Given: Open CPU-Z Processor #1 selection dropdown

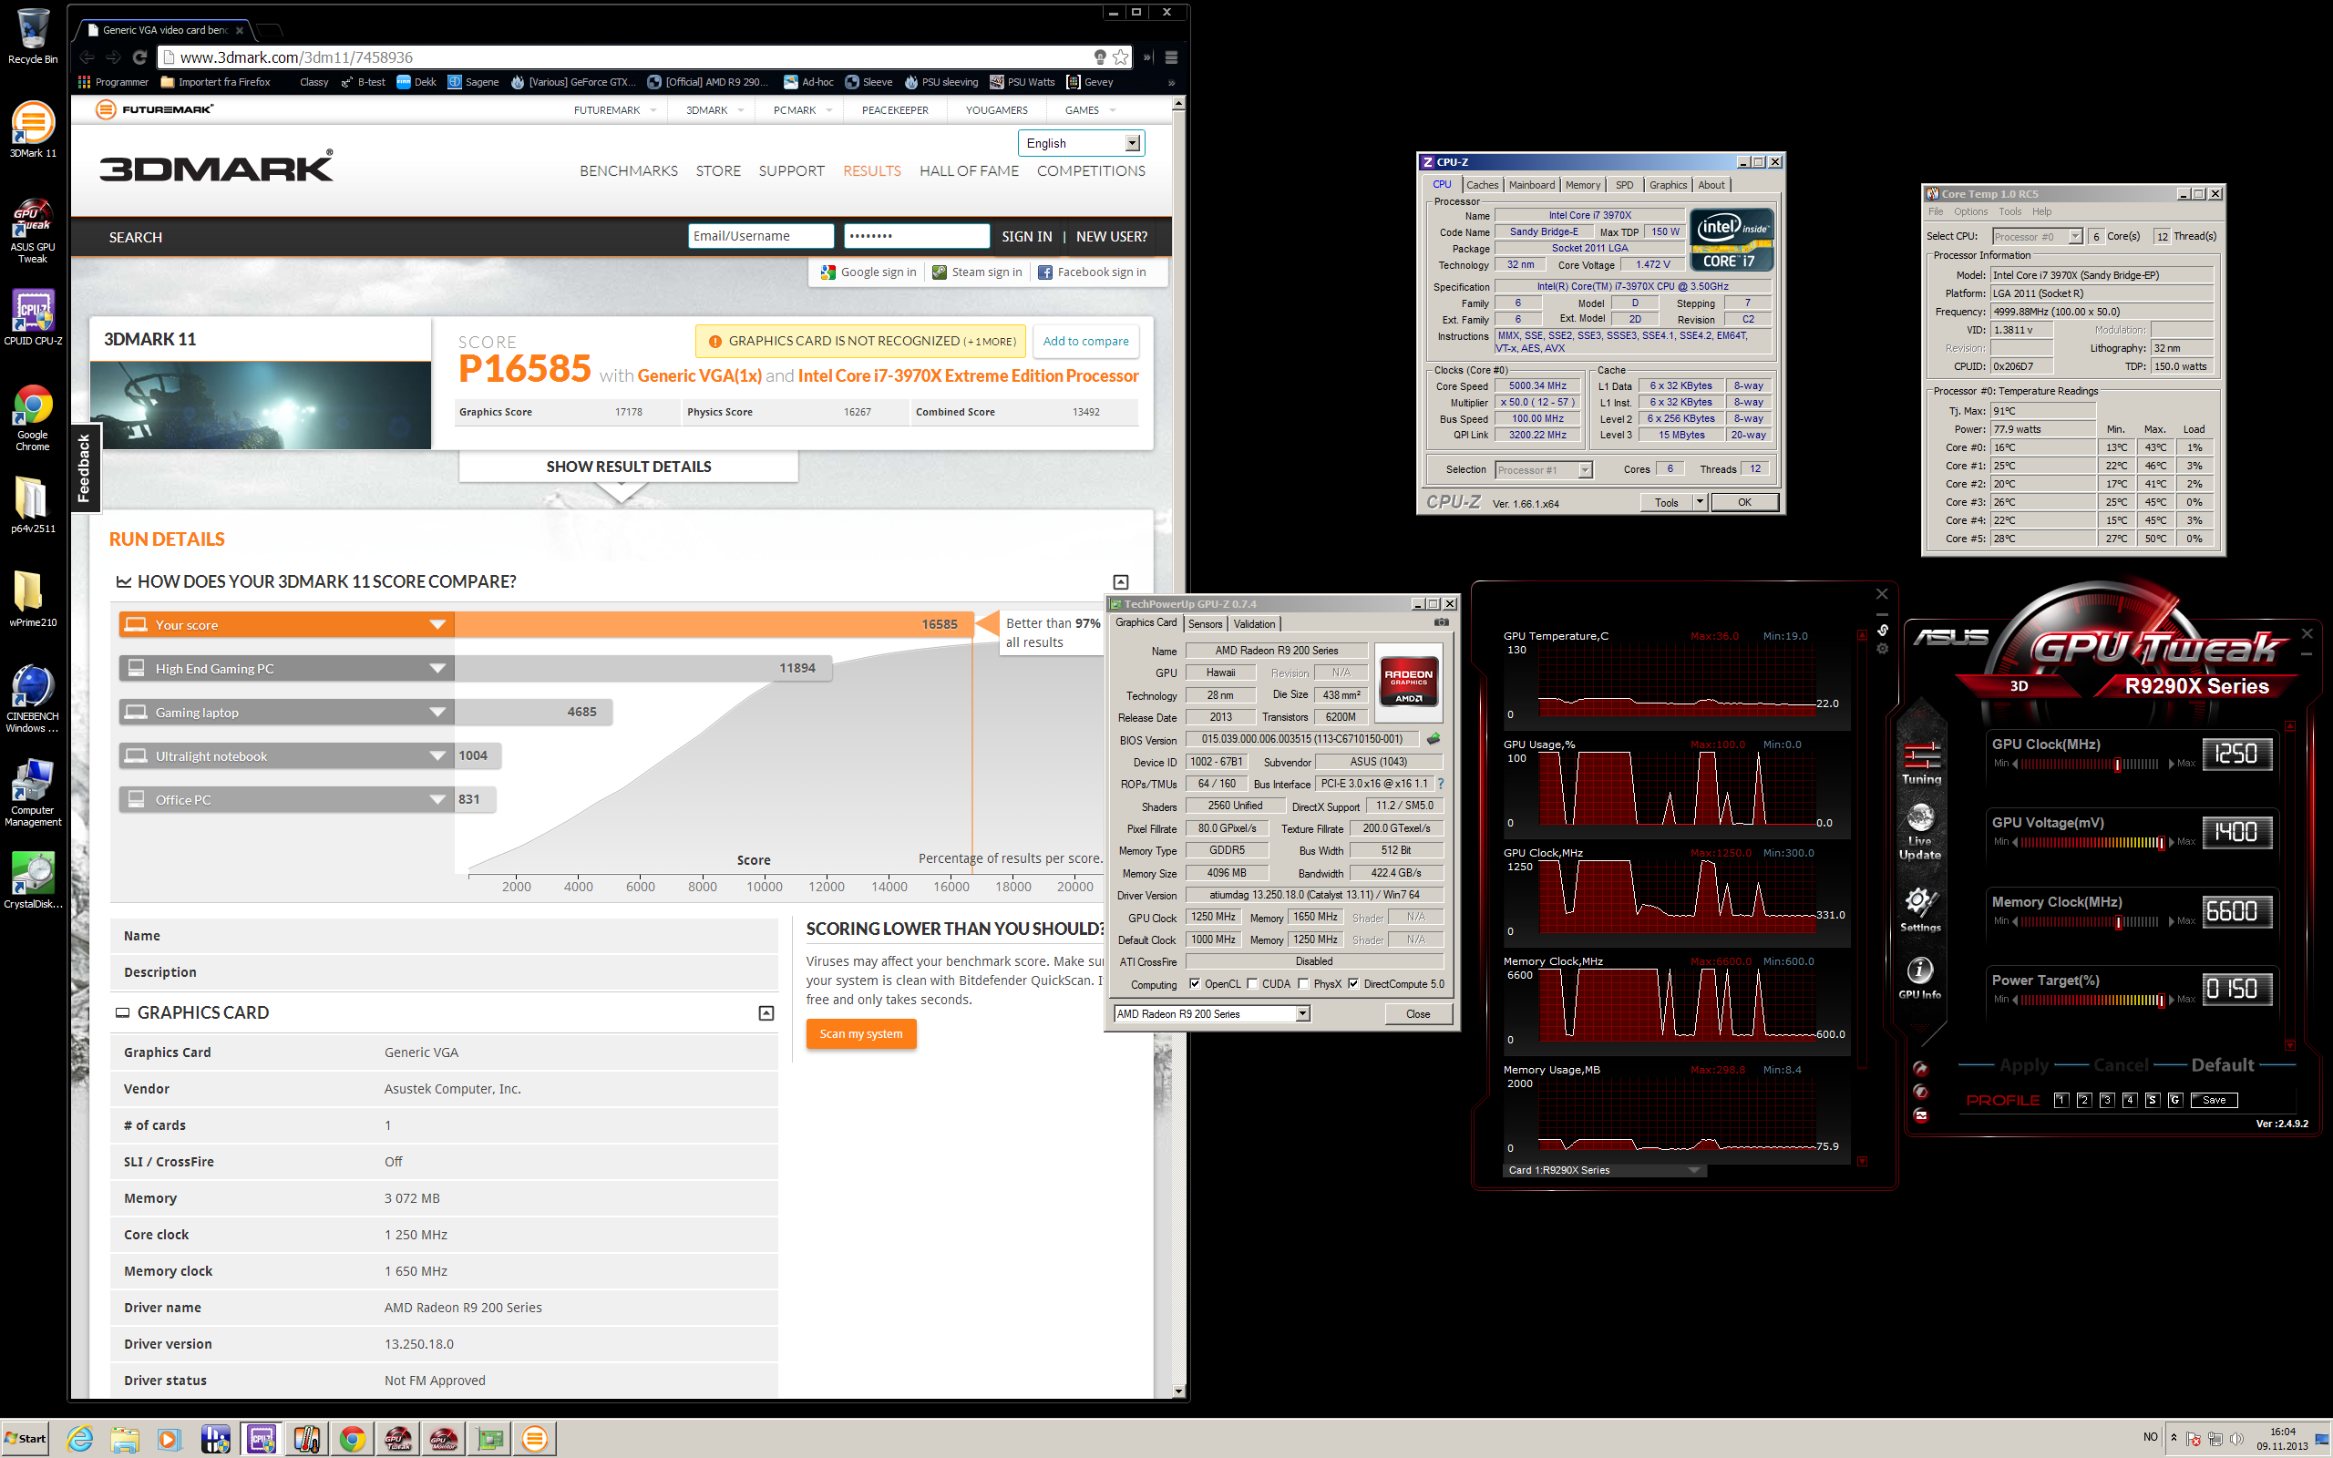Looking at the screenshot, I should click(x=1544, y=469).
